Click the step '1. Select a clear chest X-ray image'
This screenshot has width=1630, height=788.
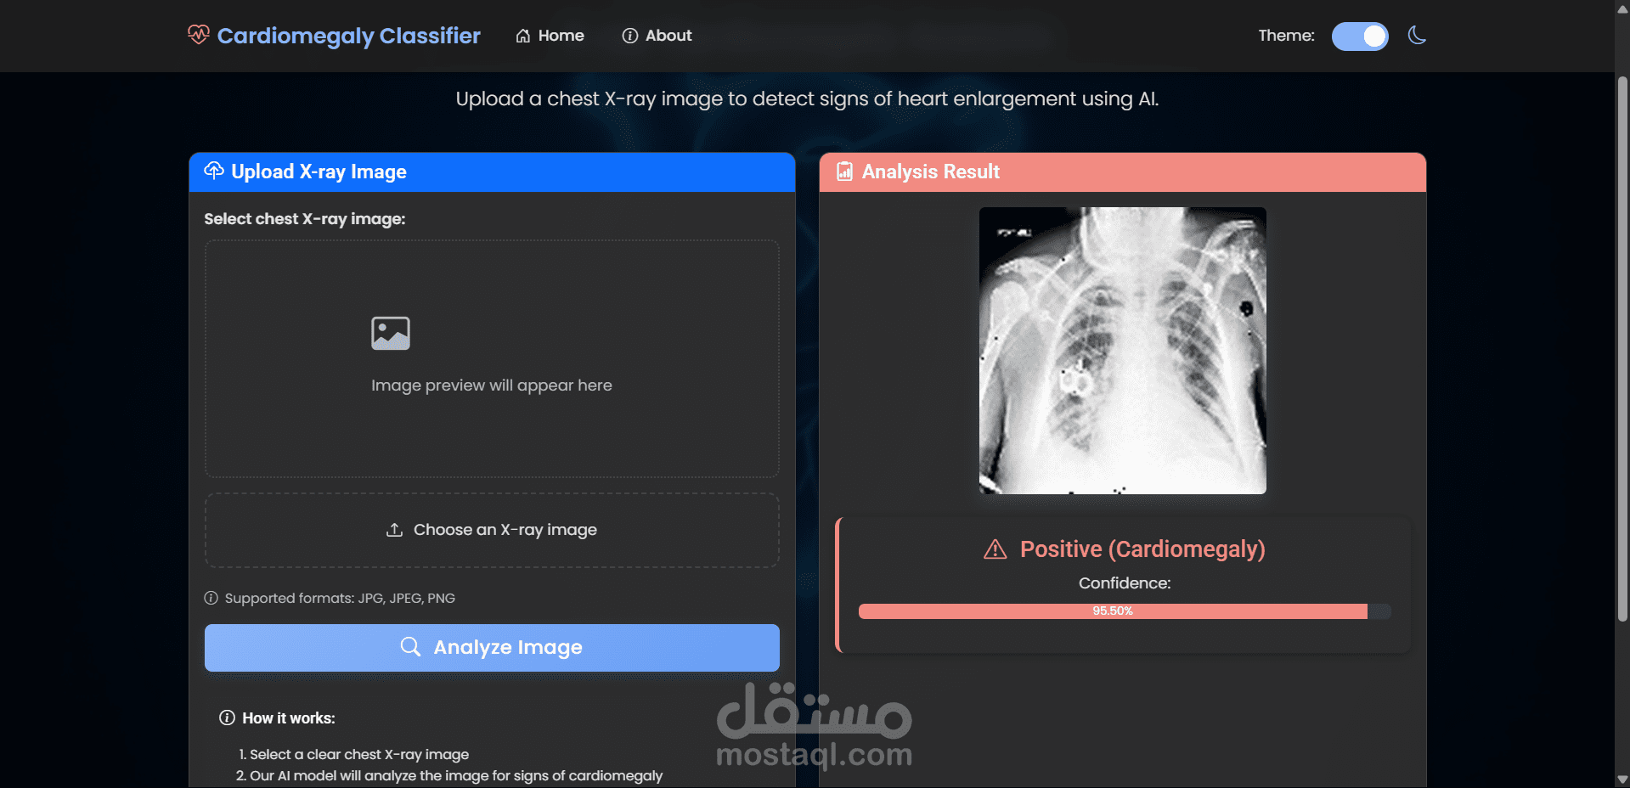353,754
